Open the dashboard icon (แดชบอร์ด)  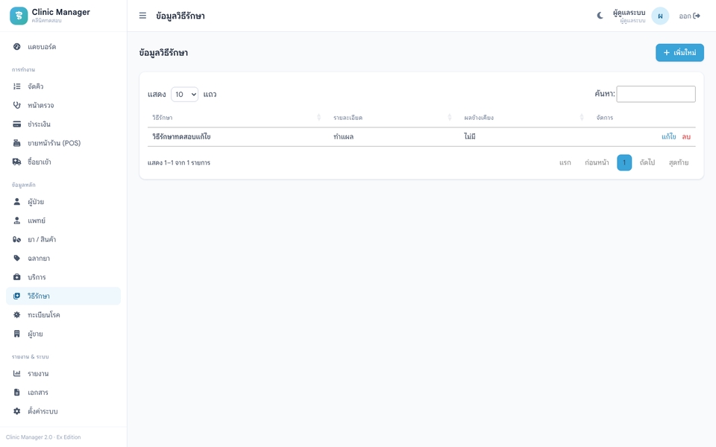tap(17, 46)
